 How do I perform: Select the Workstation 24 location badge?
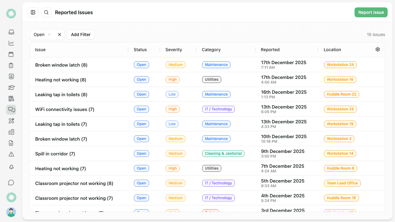click(x=340, y=65)
